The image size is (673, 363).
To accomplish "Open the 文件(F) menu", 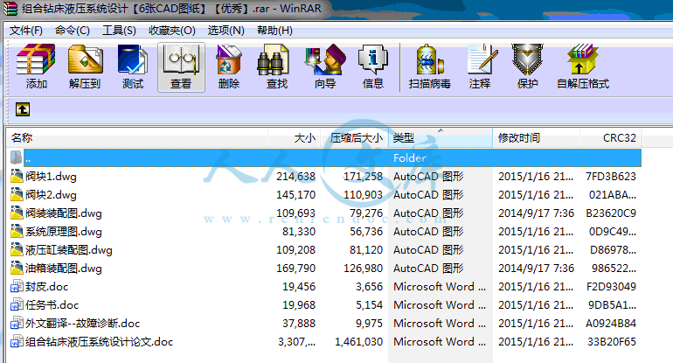I will pyautogui.click(x=26, y=31).
